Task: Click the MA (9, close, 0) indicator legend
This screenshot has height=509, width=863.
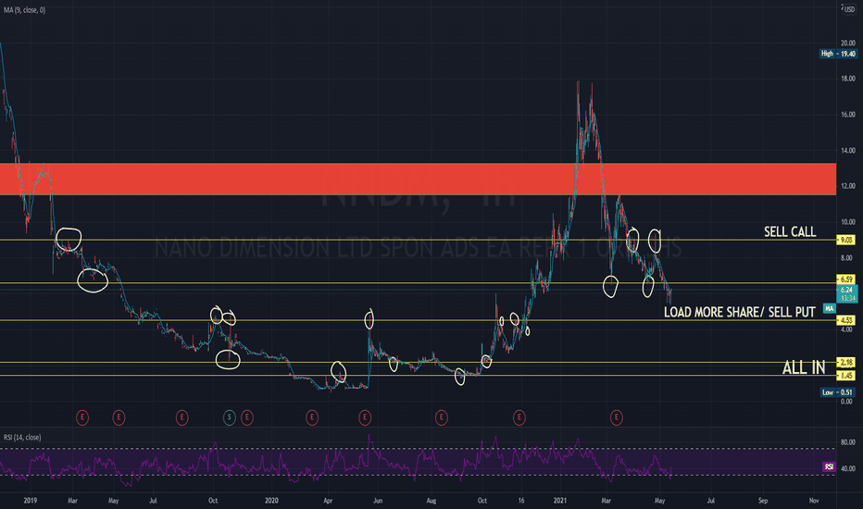Action: coord(24,10)
